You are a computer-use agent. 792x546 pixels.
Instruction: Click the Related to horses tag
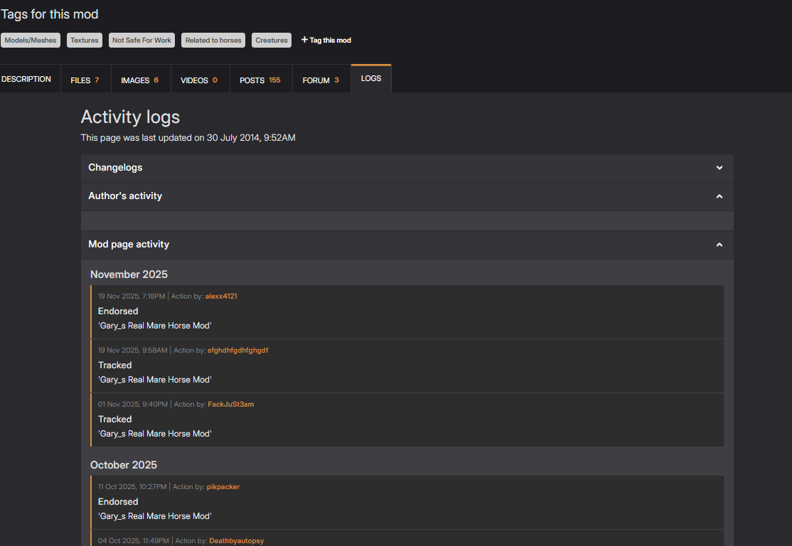(x=213, y=40)
